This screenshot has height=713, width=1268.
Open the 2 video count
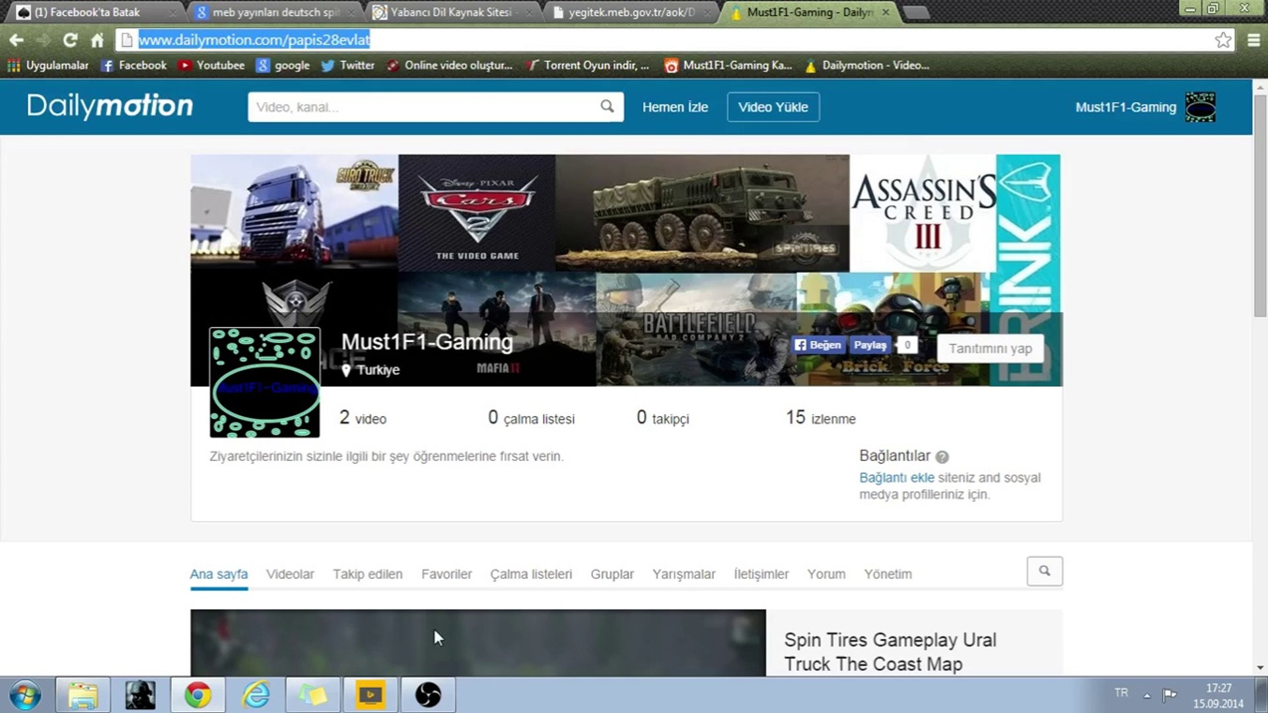click(363, 417)
